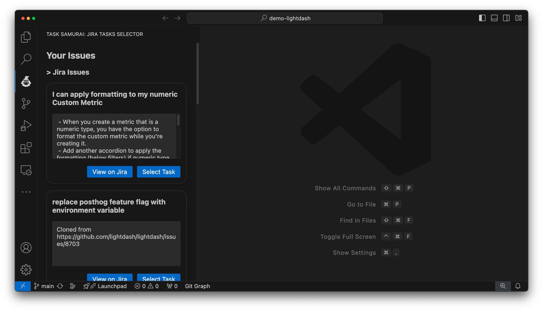
Task: Open the Extensions view
Action: (x=26, y=147)
